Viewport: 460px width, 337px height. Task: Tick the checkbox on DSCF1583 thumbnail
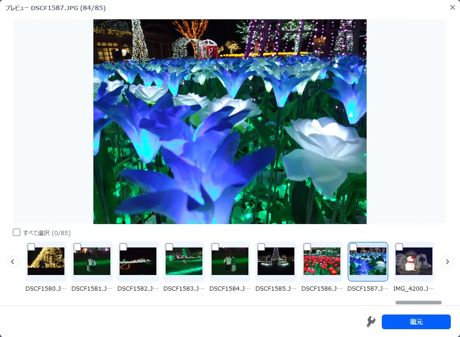coord(169,247)
